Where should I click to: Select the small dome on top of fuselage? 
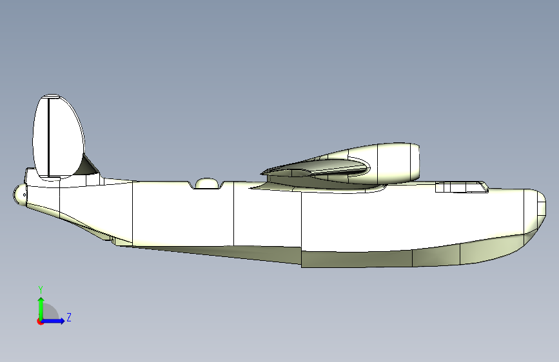point(206,183)
